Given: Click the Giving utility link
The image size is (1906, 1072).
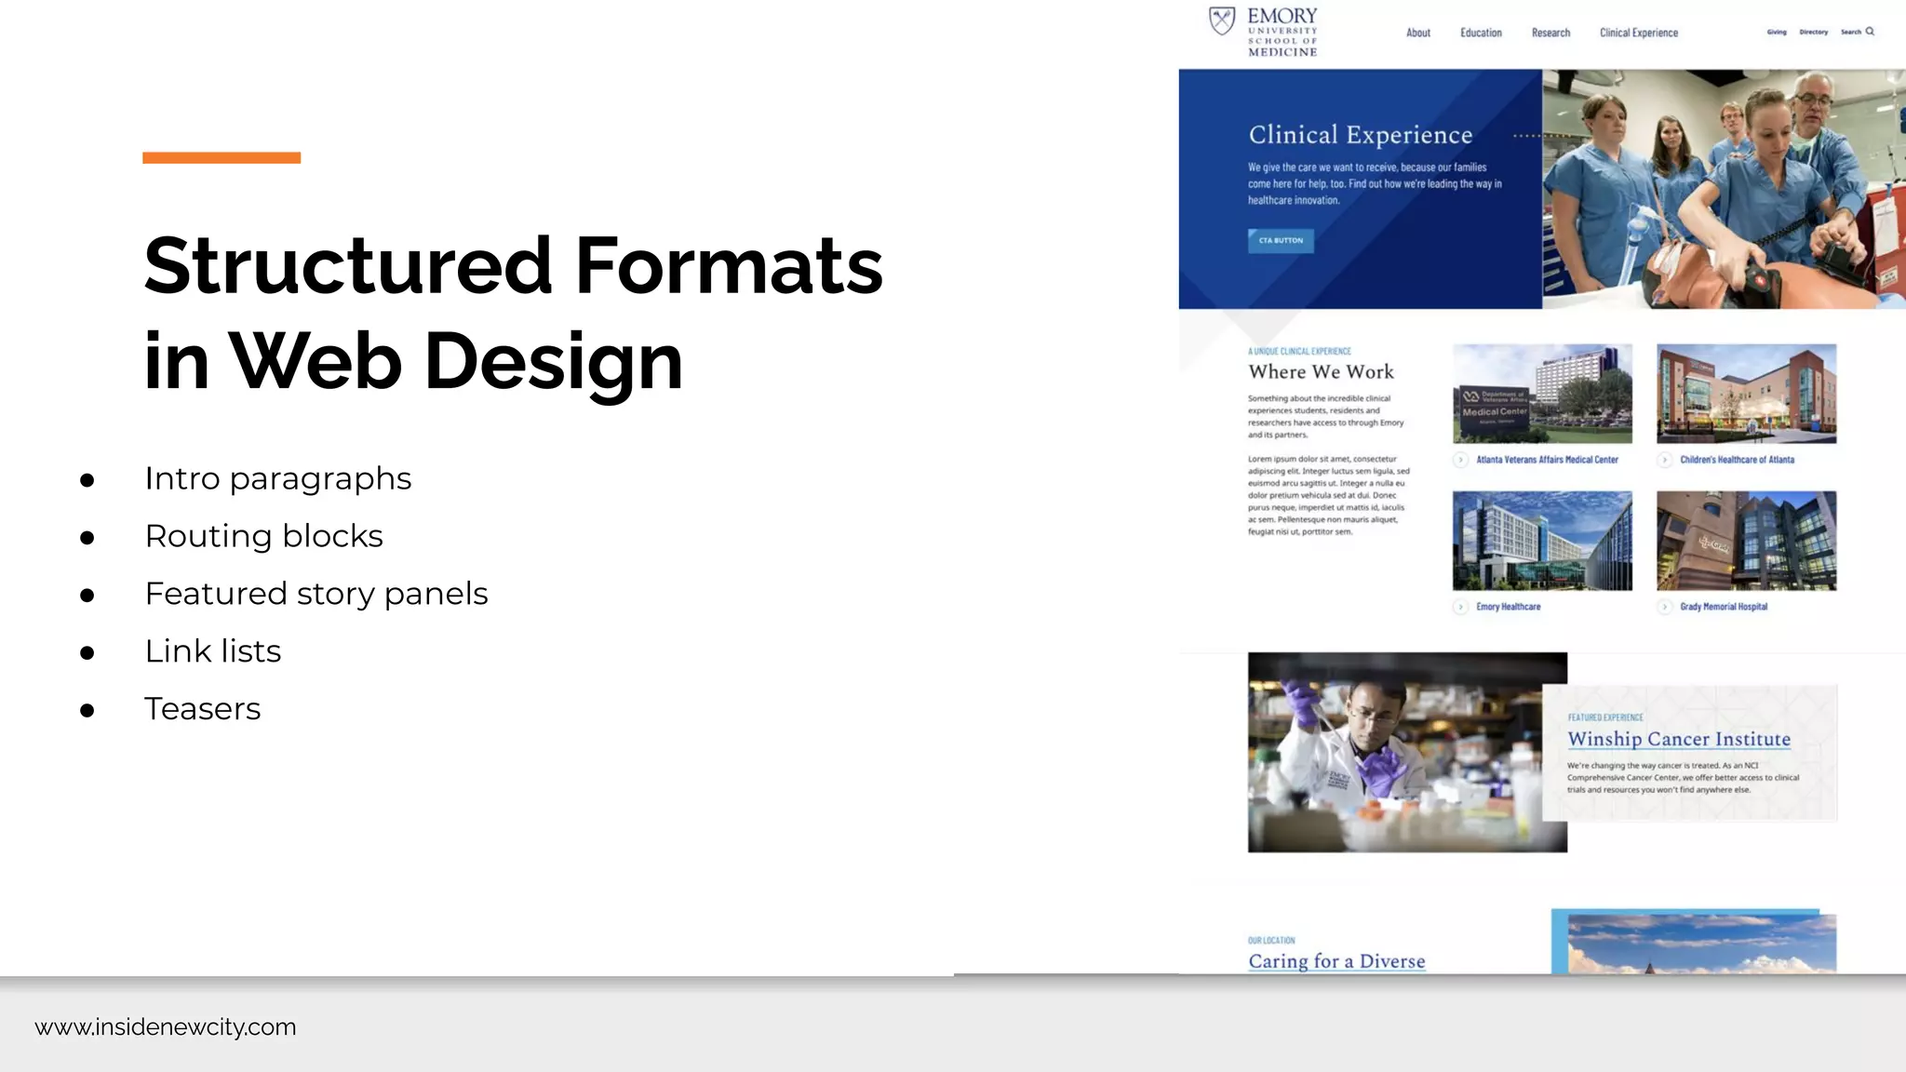Looking at the screenshot, I should [1777, 32].
